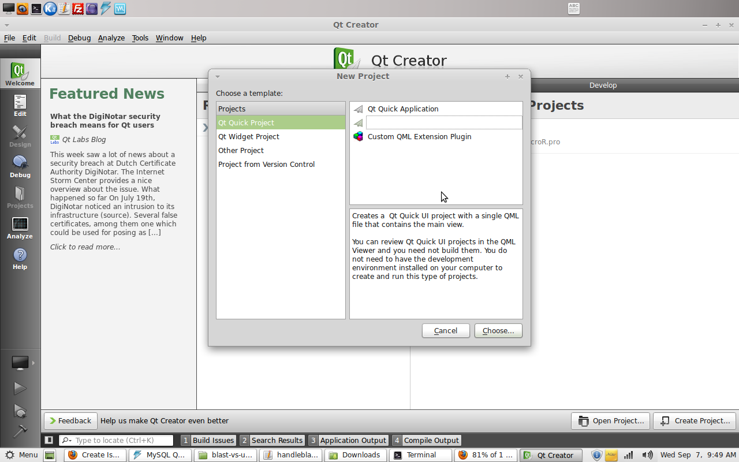Open the volume speaker tray icon

click(x=648, y=455)
